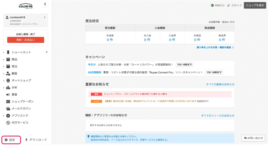This screenshot has width=268, height=148.
Task: Expand the 分析 menu chevron
Action: click(4, 88)
